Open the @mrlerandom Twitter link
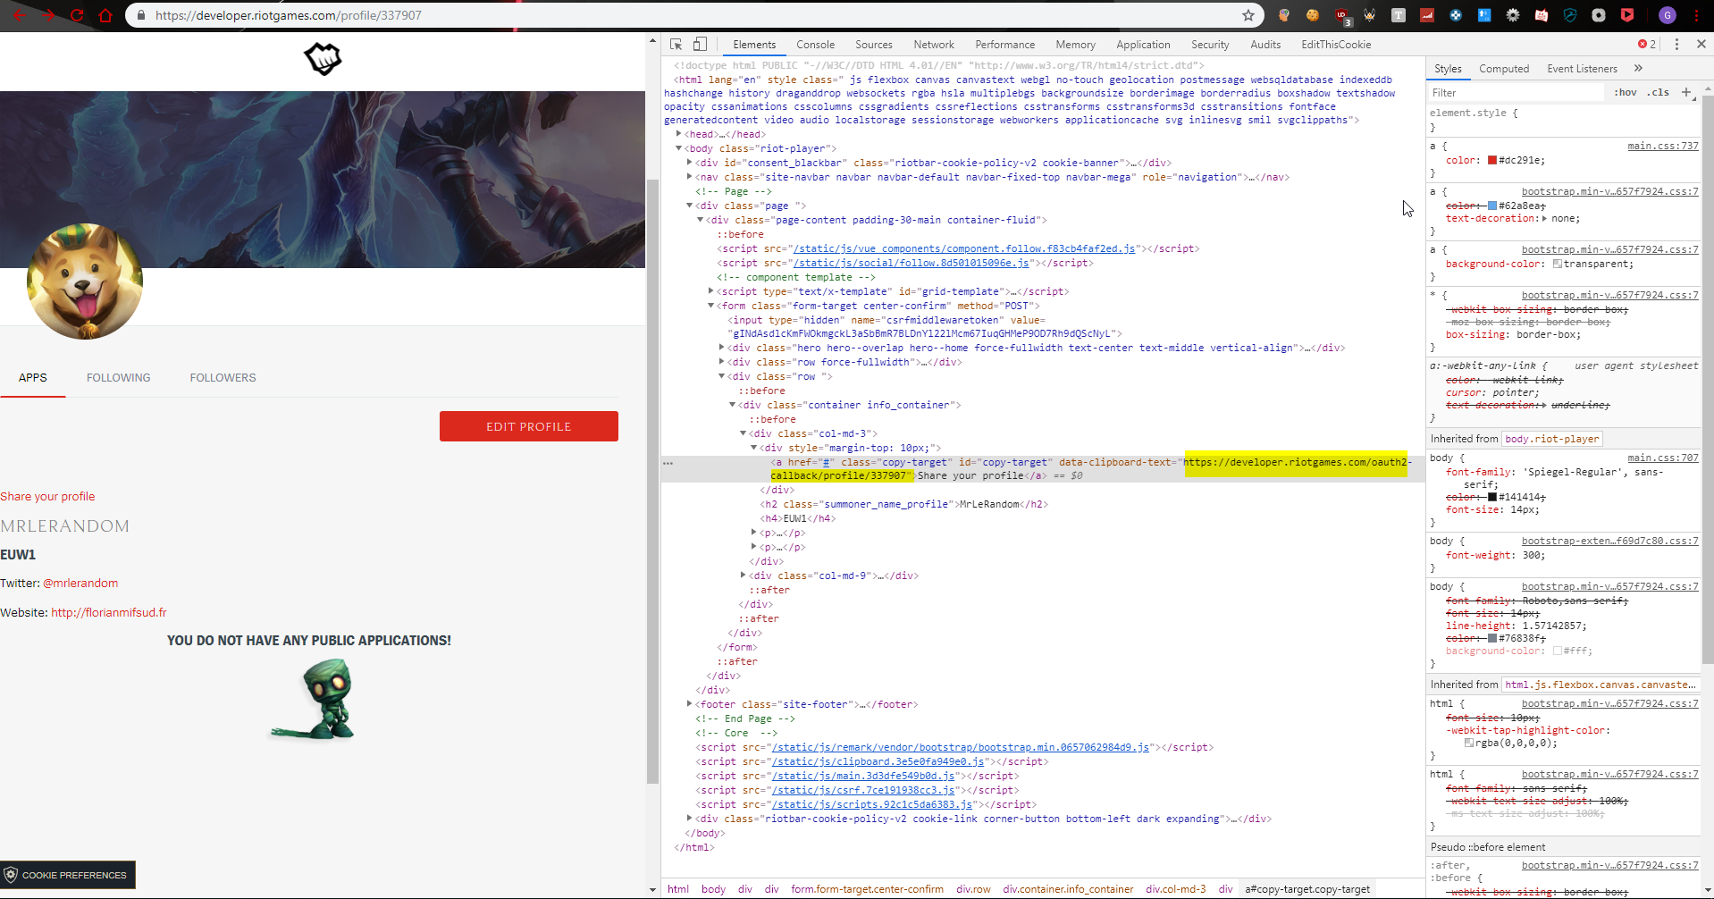Viewport: 1714px width, 899px height. (80, 583)
